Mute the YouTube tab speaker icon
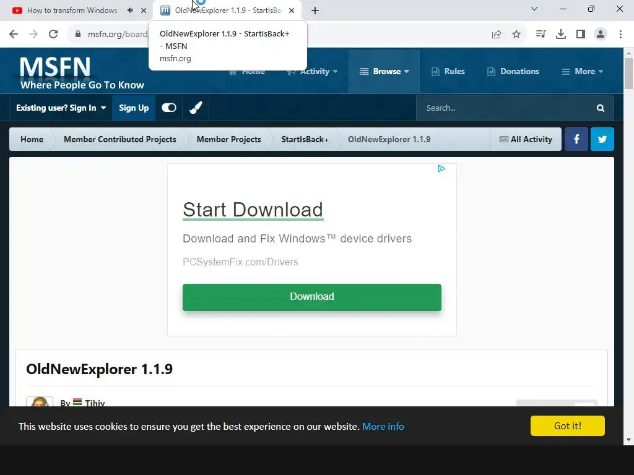The height and width of the screenshot is (475, 634). coord(130,11)
